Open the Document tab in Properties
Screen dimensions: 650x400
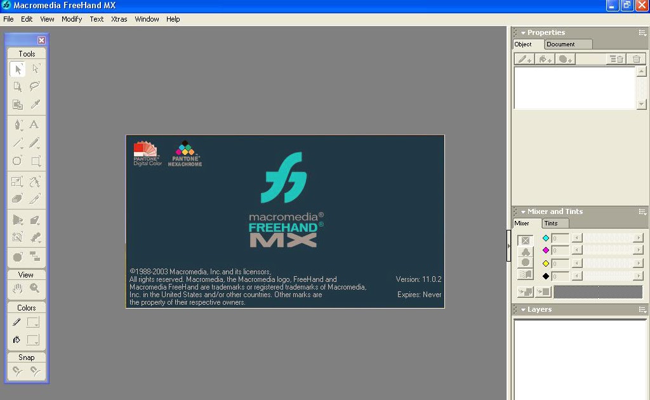point(560,44)
